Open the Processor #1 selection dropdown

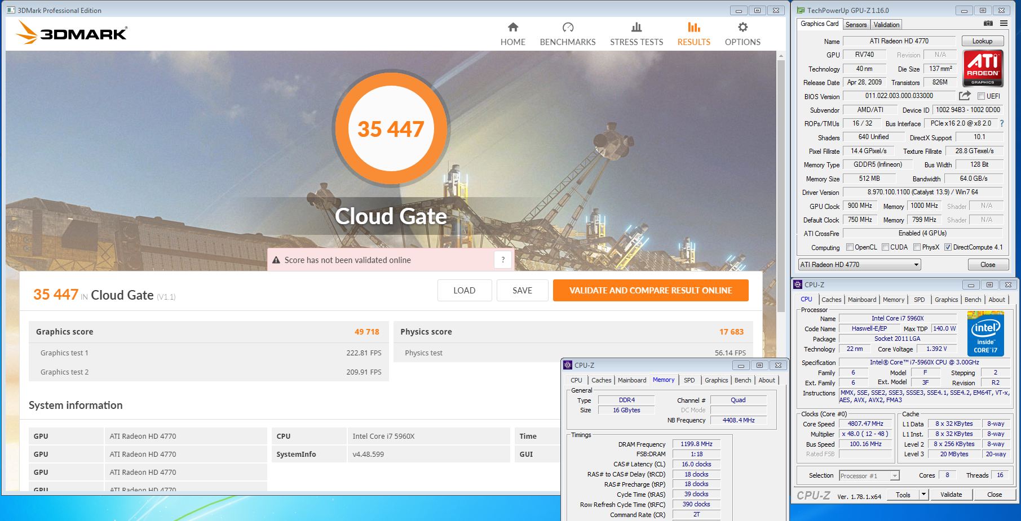click(869, 475)
